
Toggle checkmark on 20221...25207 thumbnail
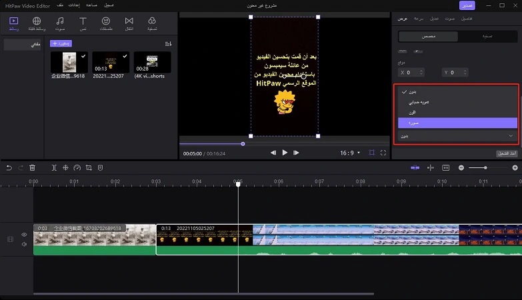pos(125,56)
